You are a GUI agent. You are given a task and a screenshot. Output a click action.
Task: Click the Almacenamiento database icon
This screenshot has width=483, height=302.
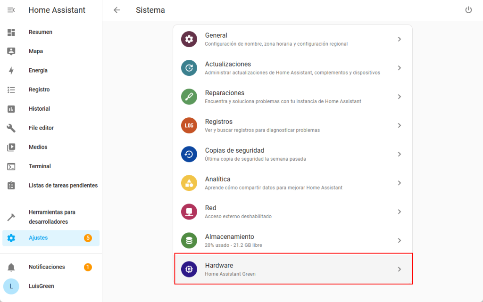coord(189,240)
